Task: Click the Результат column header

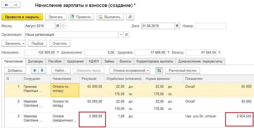Action: pos(92,79)
